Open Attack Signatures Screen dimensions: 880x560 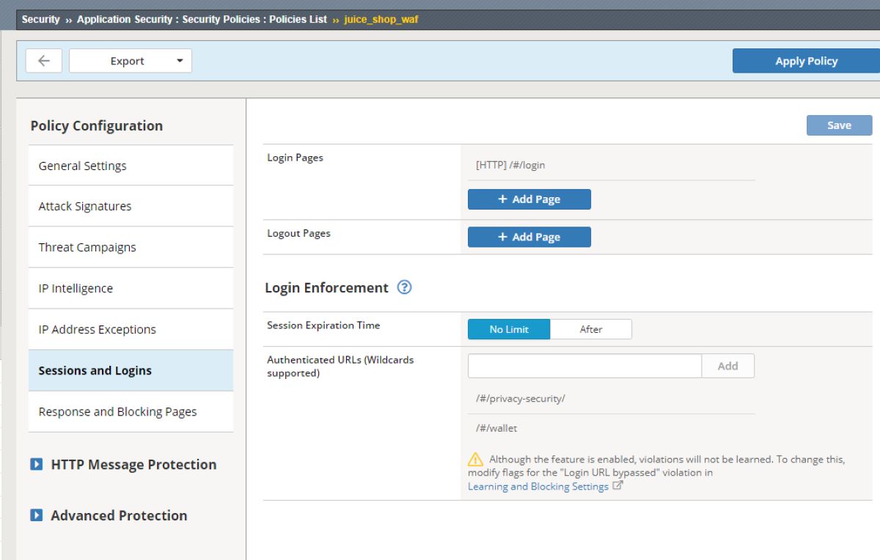tap(131, 206)
